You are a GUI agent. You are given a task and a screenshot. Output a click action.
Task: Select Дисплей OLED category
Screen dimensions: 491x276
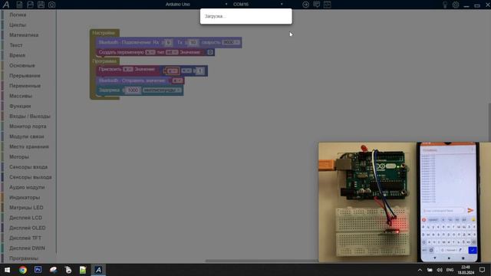(28, 228)
